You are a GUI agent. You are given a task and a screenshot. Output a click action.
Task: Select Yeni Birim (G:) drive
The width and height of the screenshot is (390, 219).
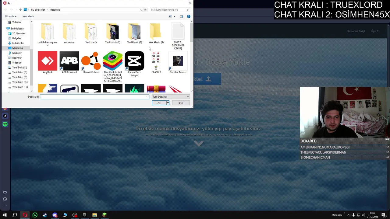20,82
